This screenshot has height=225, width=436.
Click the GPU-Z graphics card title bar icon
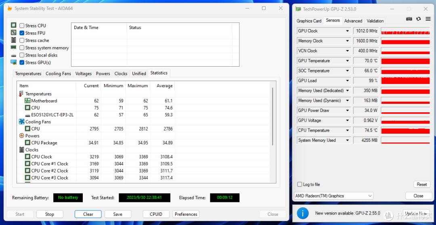298,8
